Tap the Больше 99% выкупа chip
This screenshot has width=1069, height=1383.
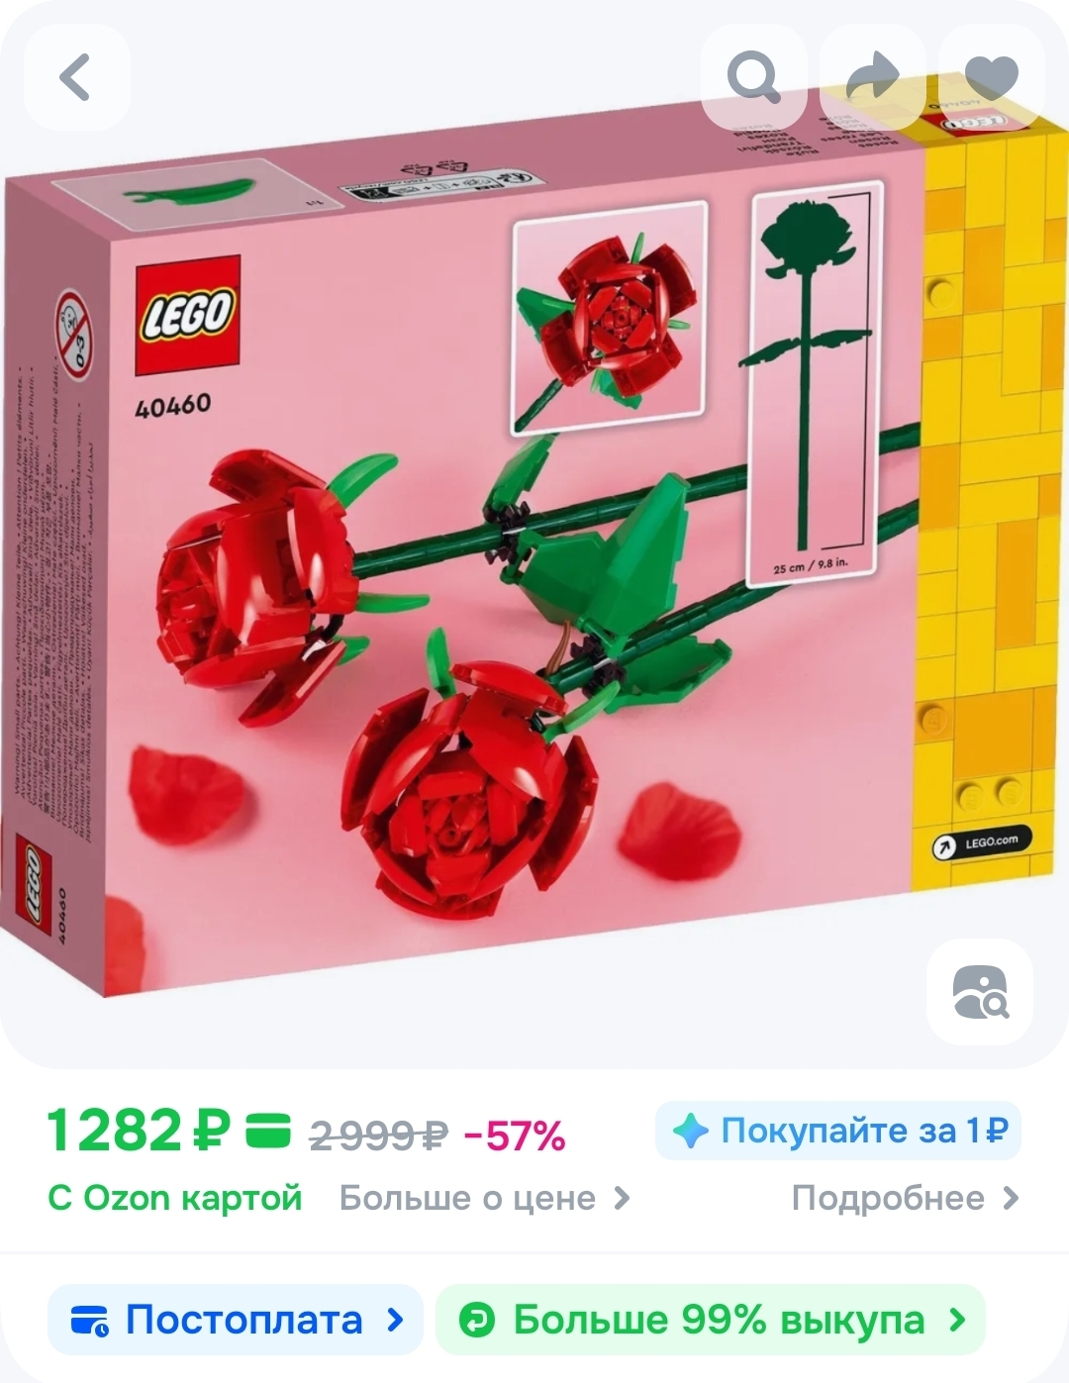pyautogui.click(x=711, y=1320)
